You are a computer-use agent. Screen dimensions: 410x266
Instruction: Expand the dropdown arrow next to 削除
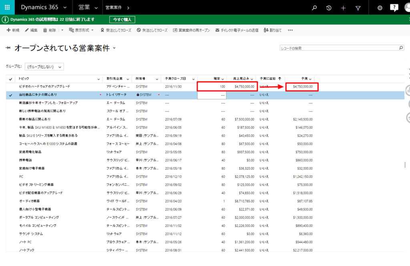pyautogui.click(x=62, y=30)
